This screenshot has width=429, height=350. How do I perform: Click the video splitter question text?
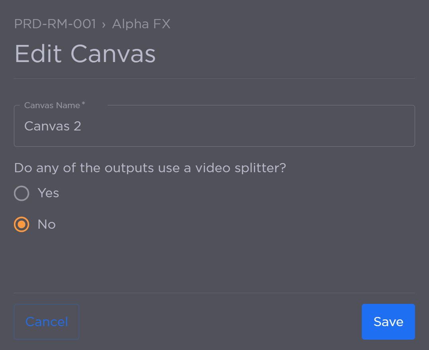click(150, 168)
